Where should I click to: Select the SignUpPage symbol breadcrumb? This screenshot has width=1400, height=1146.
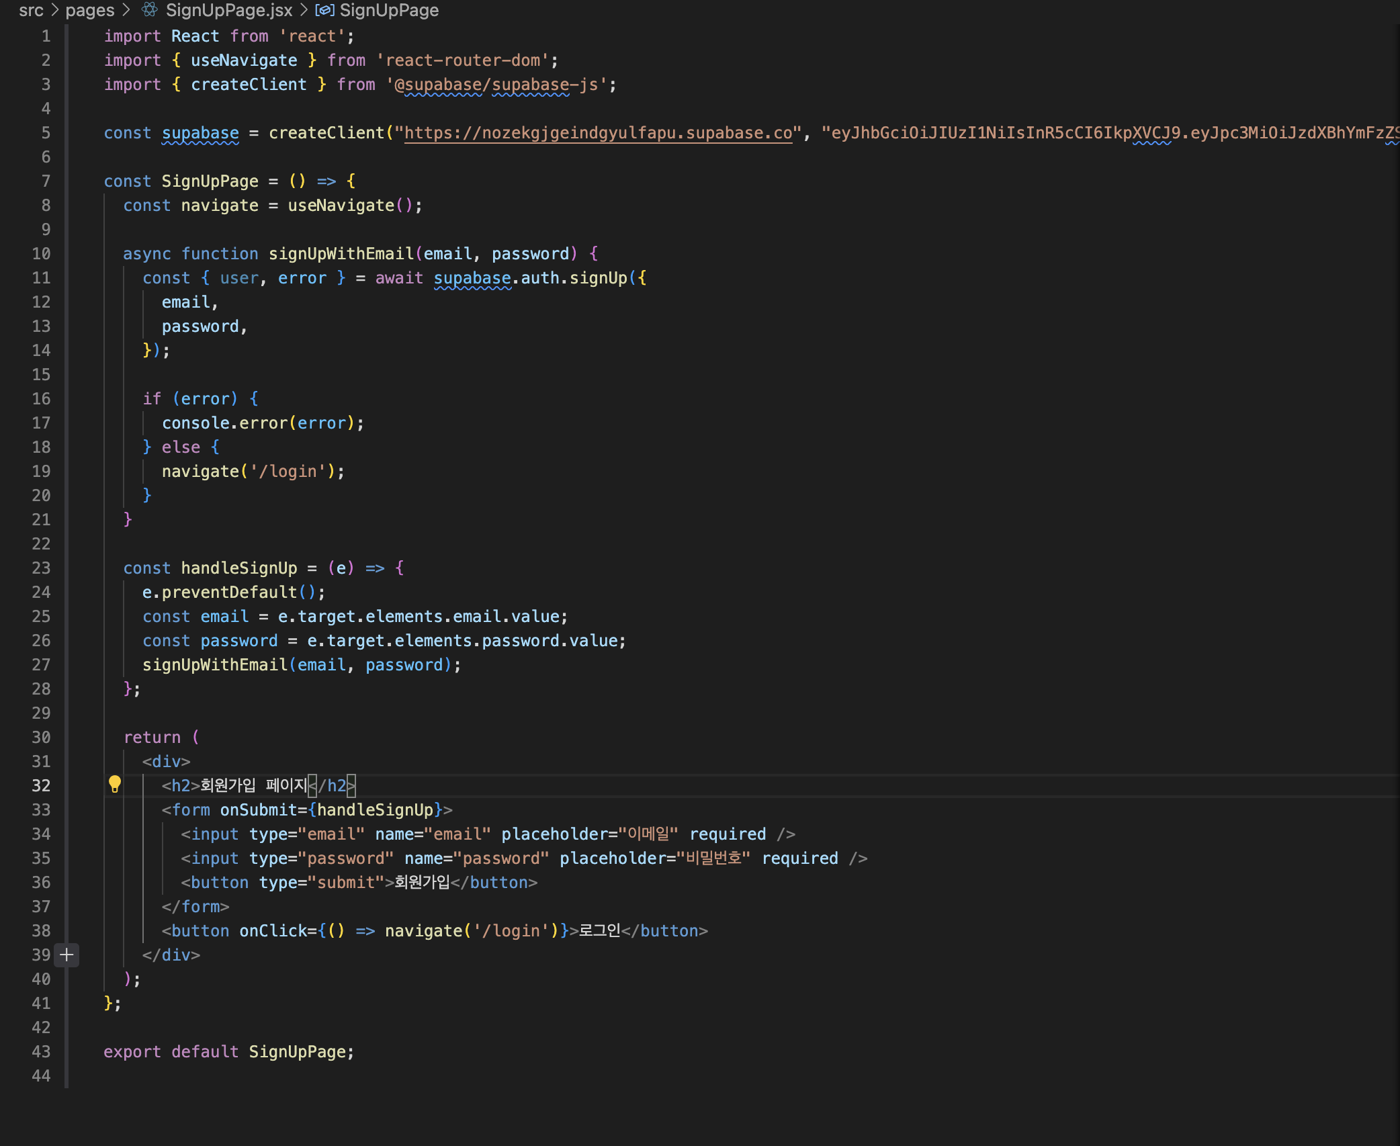tap(389, 10)
